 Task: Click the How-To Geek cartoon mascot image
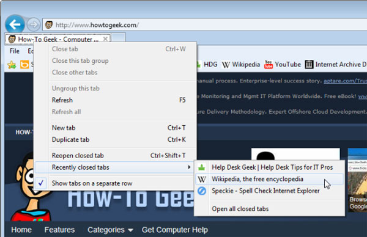[x=31, y=186]
